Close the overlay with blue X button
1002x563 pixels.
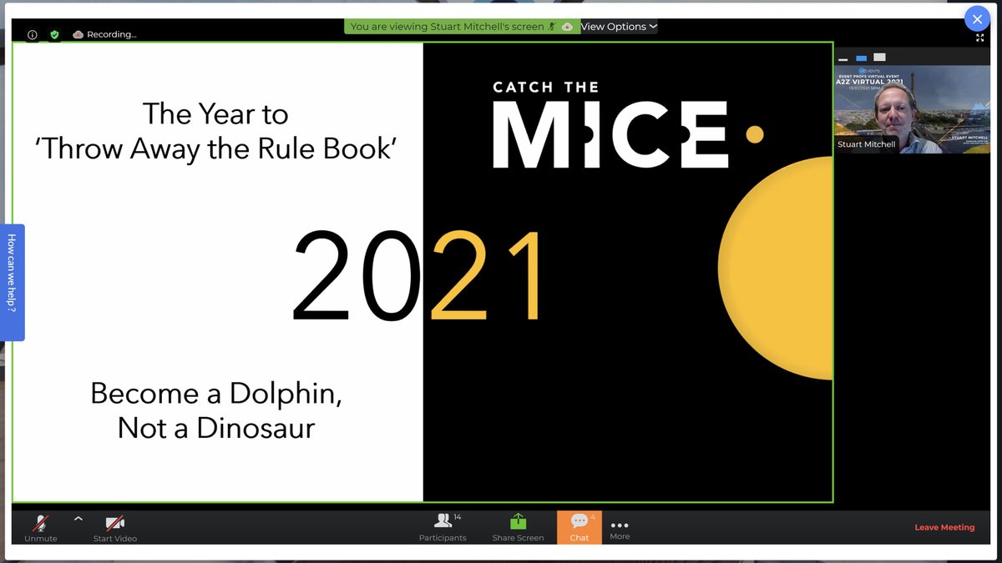[977, 19]
